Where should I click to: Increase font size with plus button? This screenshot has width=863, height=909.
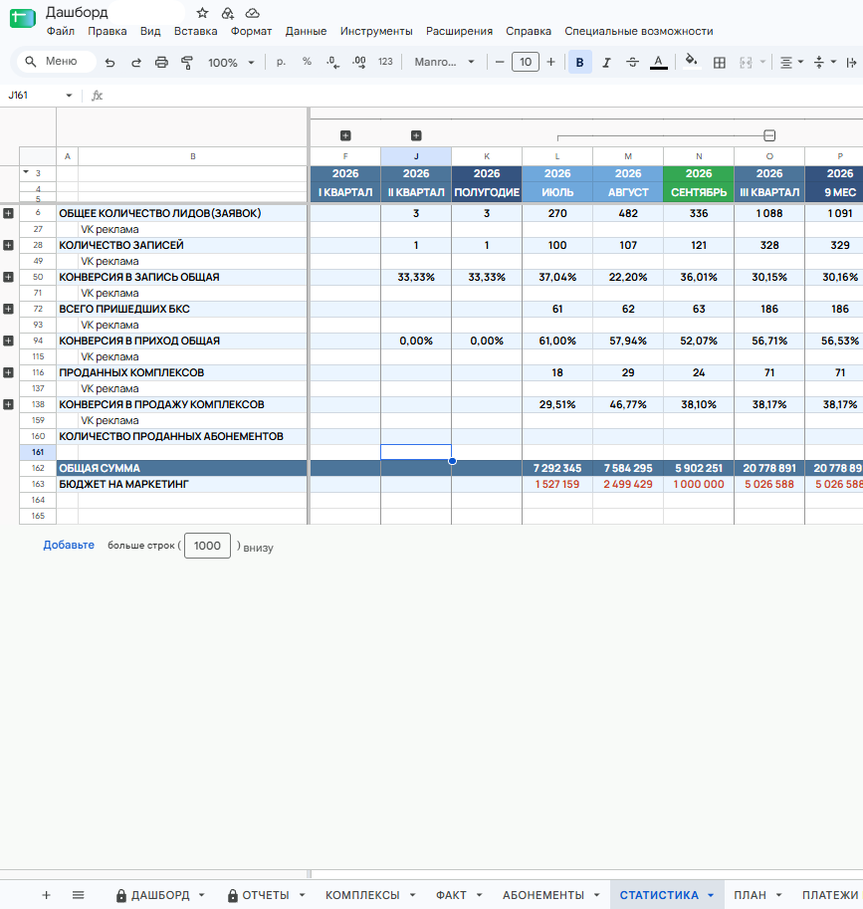coord(550,62)
